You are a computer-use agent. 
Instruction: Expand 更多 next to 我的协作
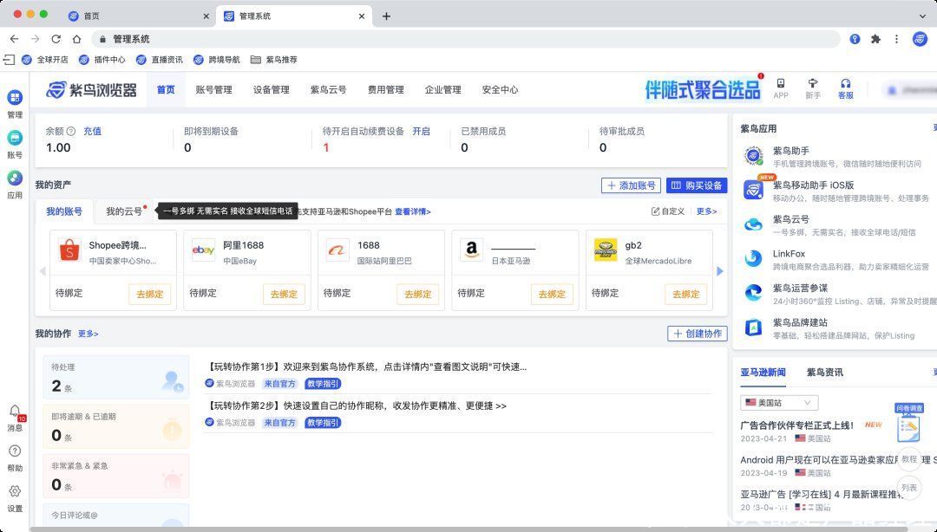[x=88, y=334]
